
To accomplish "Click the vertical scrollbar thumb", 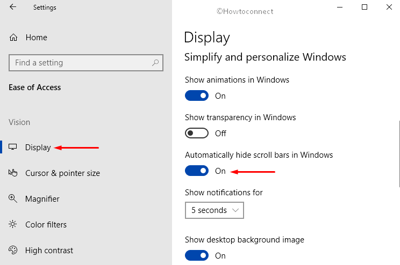I will pyautogui.click(x=399, y=154).
